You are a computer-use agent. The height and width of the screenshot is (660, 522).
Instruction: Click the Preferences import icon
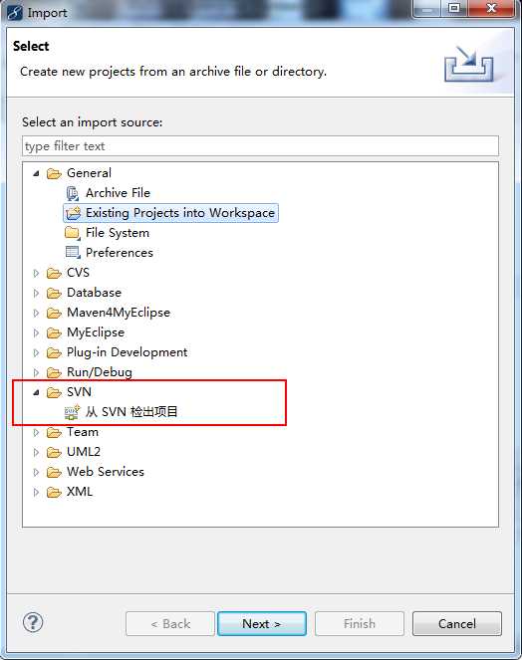coord(73,253)
